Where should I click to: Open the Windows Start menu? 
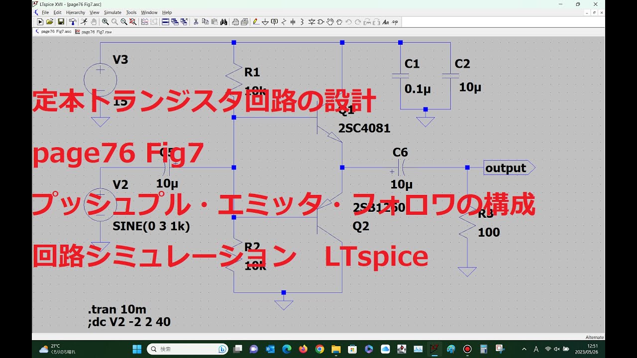point(137,349)
